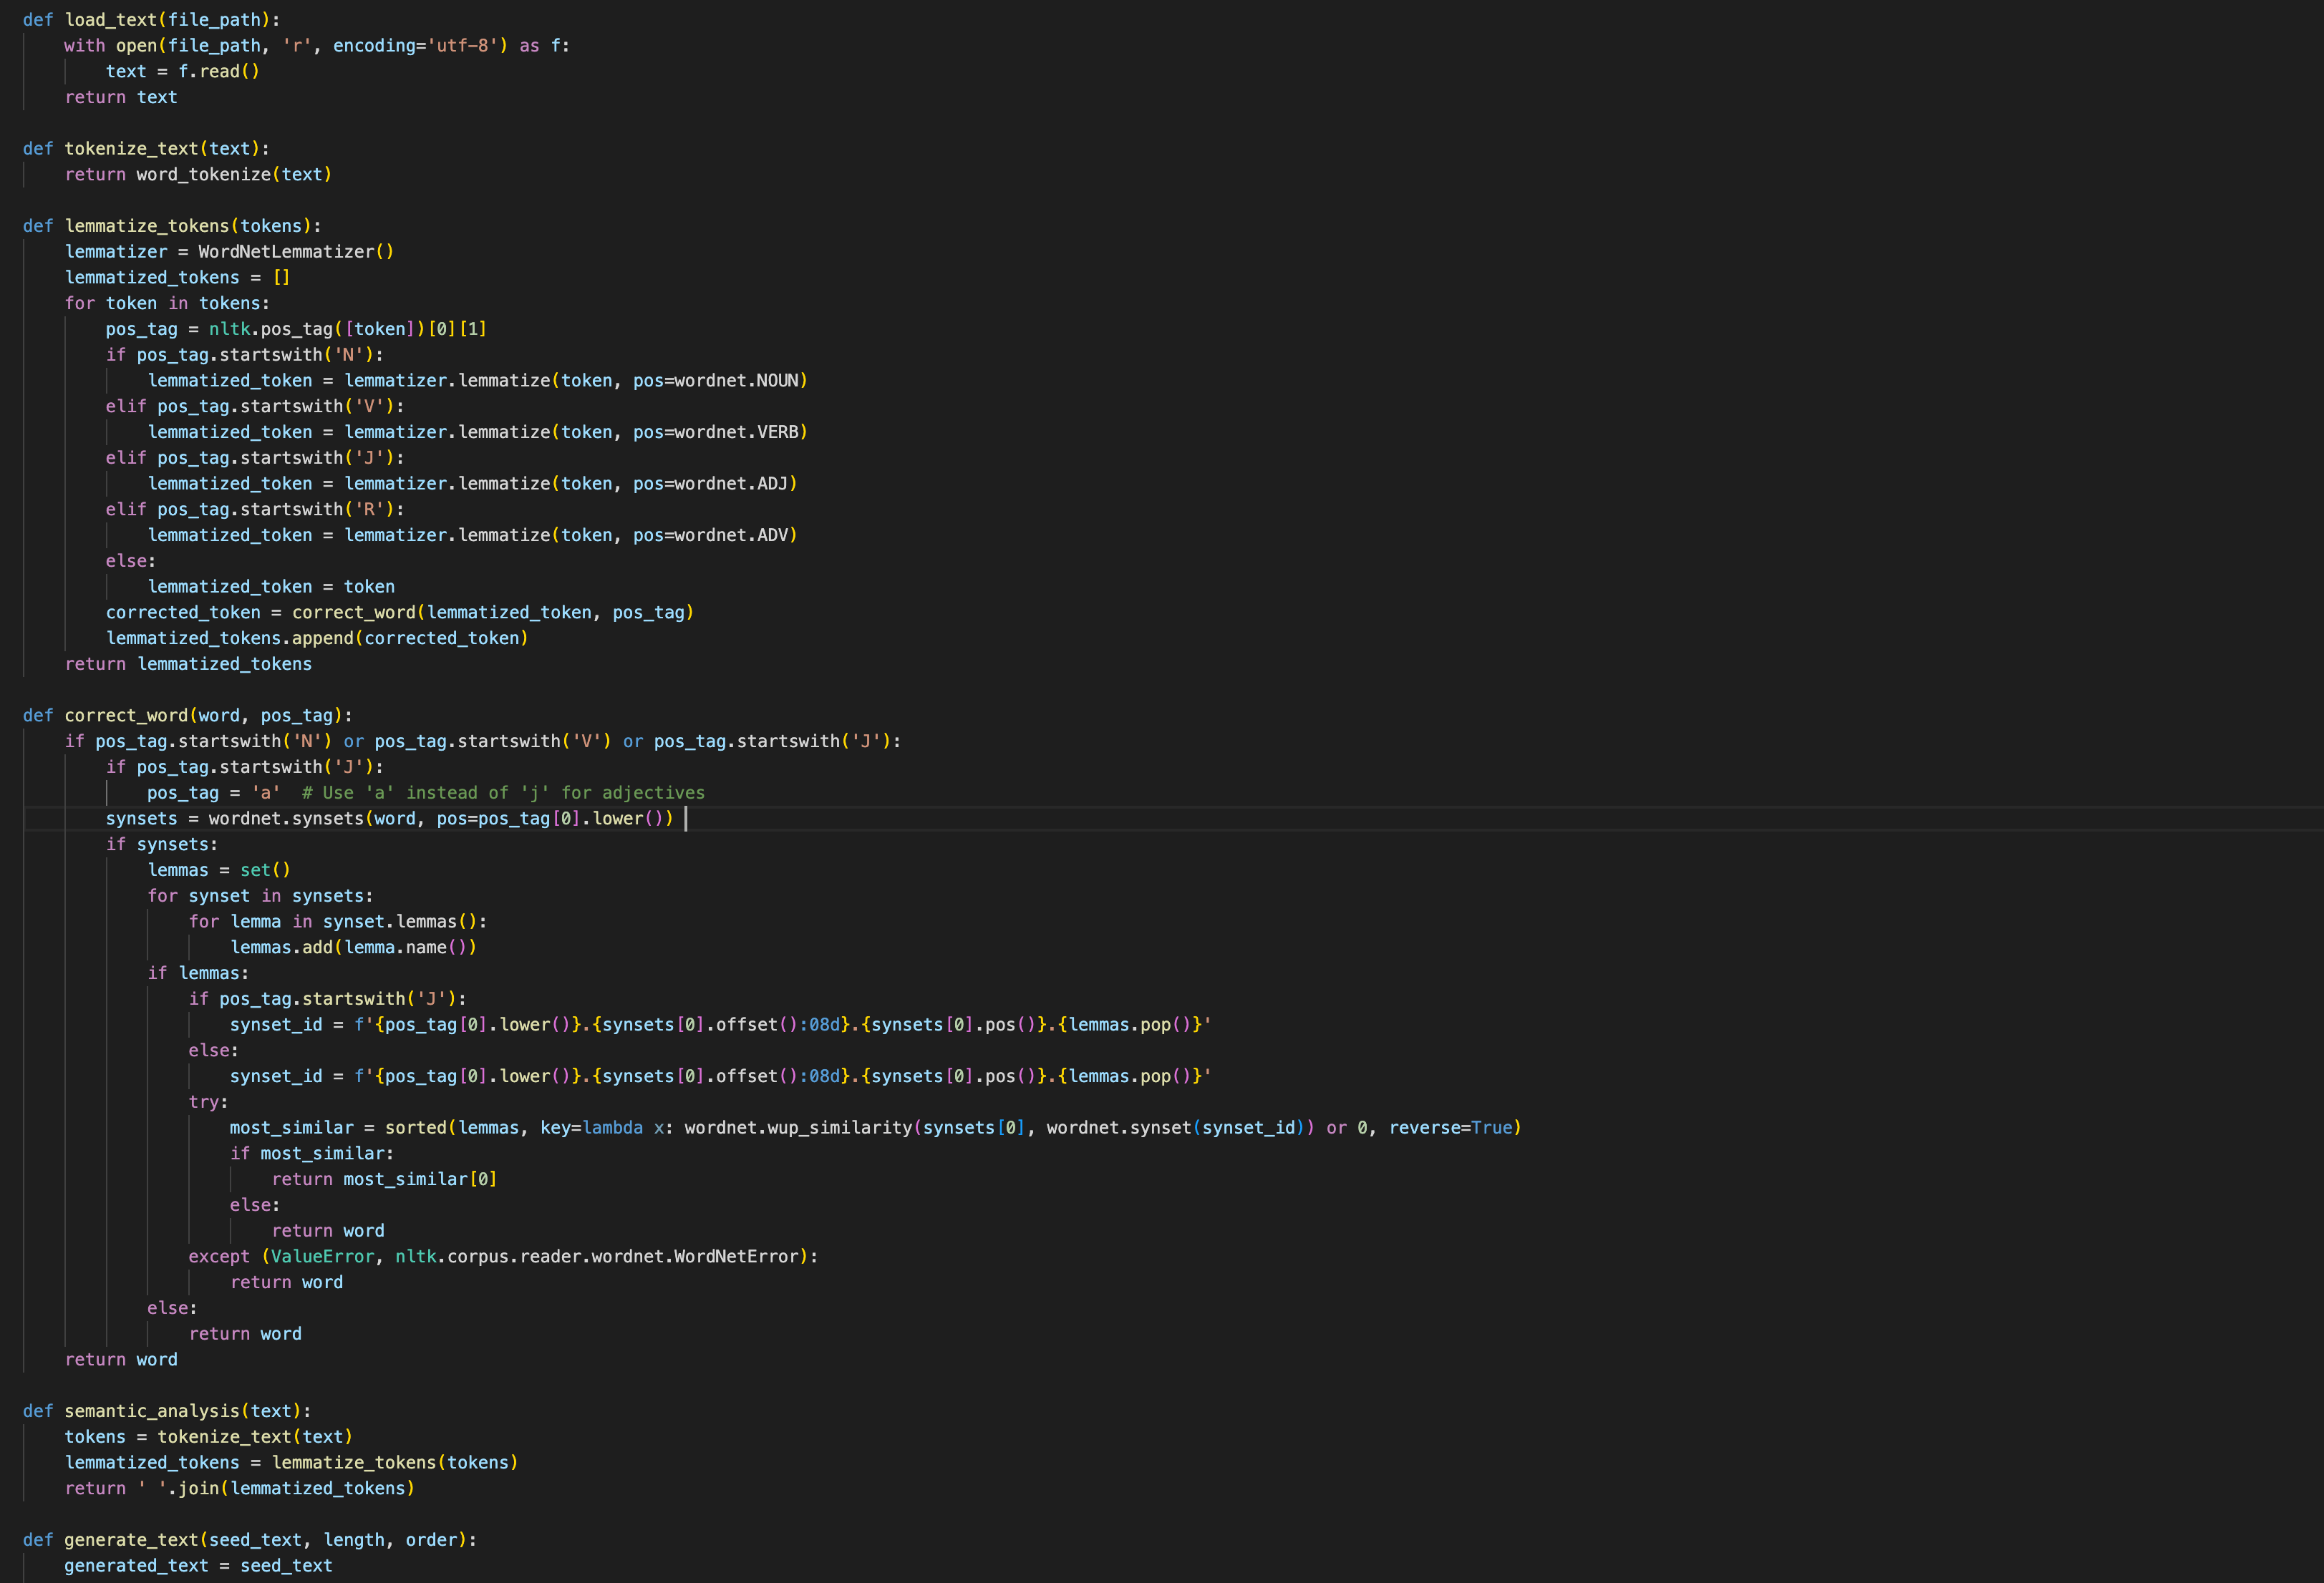Click the 'with open(file_path' line
This screenshot has width=2324, height=1583.
[x=317, y=46]
